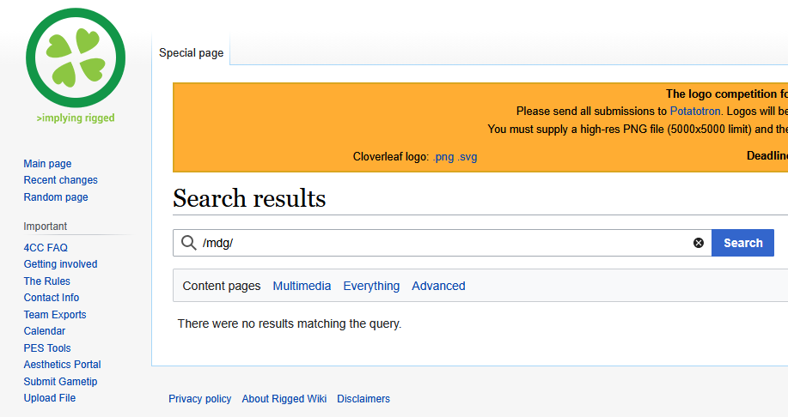Screen dimensions: 788x417
Task: Open the About Rigged Wiki footer link
Action: (284, 399)
